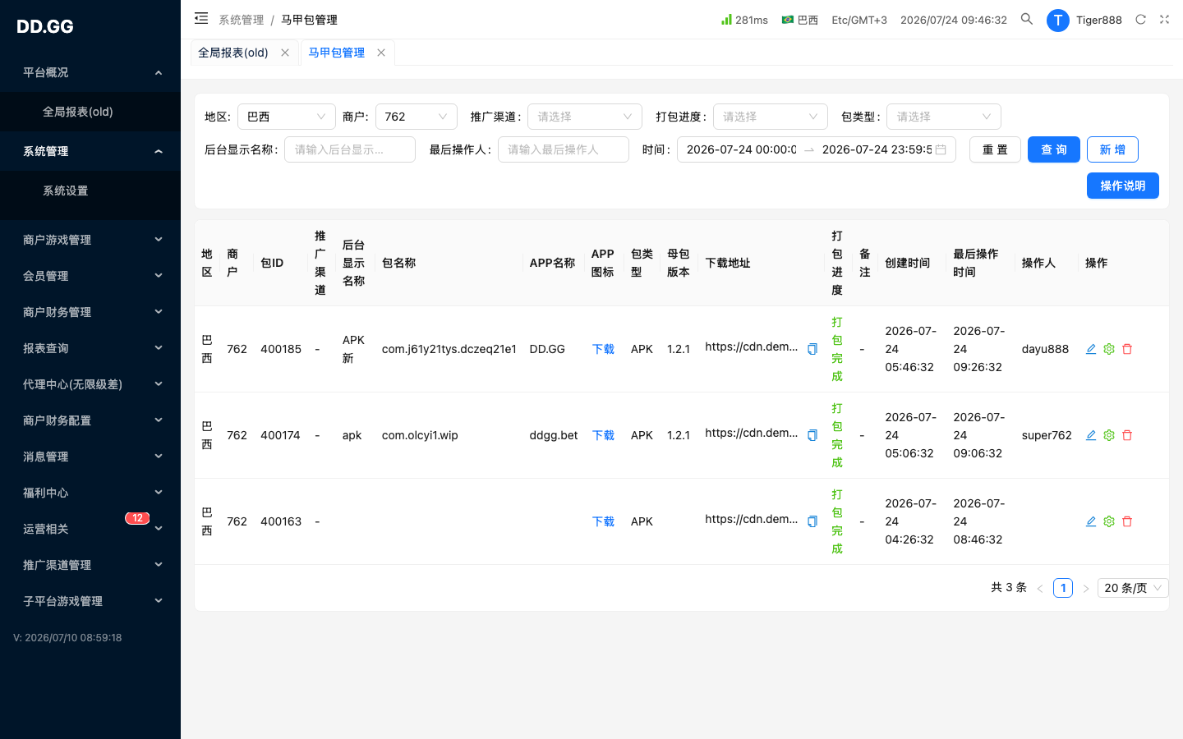Viewport: 1183px width, 739px height.
Task: Delete package 400185 with trash icon
Action: (x=1127, y=349)
